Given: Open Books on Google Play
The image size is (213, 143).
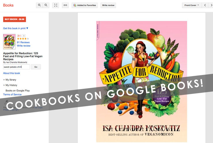Looking at the screenshot, I should coord(18,91).
